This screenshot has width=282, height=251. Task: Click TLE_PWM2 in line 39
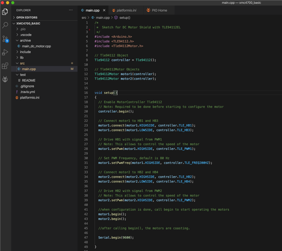(x=185, y=200)
